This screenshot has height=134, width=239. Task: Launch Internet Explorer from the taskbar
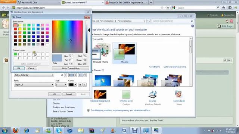[x=27, y=131]
